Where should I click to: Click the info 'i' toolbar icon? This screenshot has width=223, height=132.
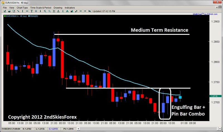tap(63, 11)
